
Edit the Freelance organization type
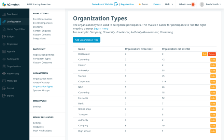coord(213,98)
